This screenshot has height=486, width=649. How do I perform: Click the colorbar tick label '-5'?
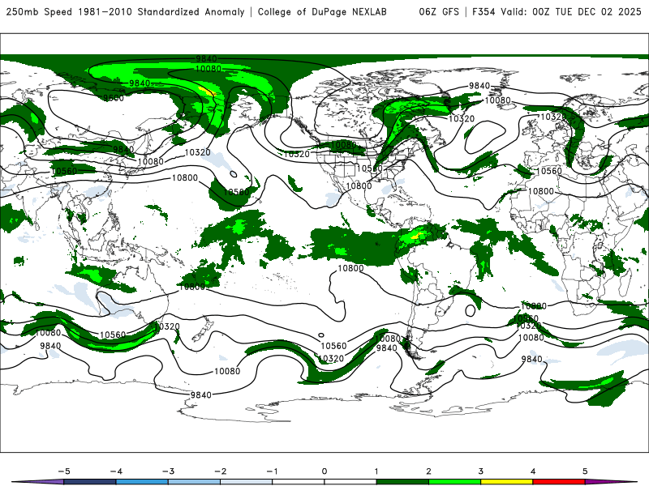click(64, 471)
